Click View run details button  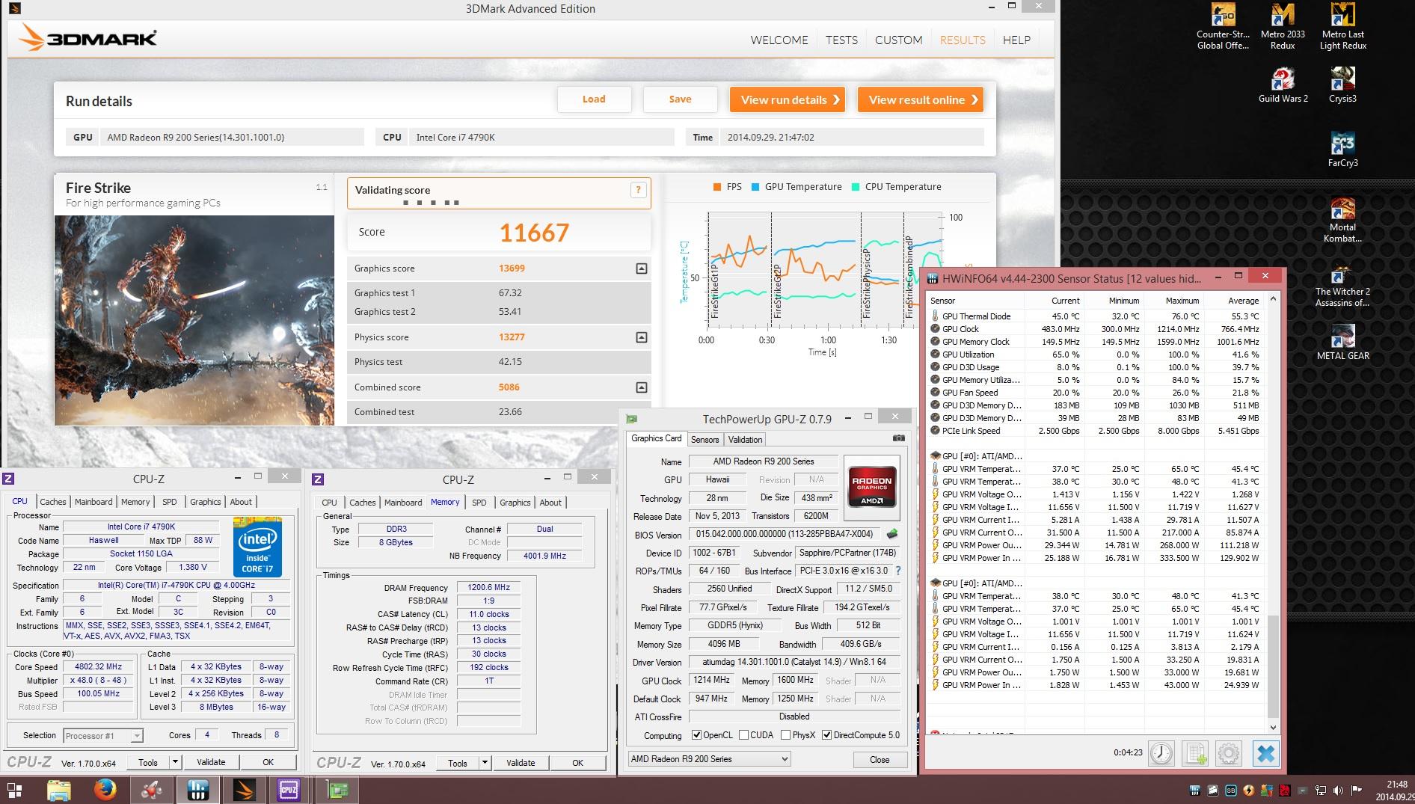point(788,99)
